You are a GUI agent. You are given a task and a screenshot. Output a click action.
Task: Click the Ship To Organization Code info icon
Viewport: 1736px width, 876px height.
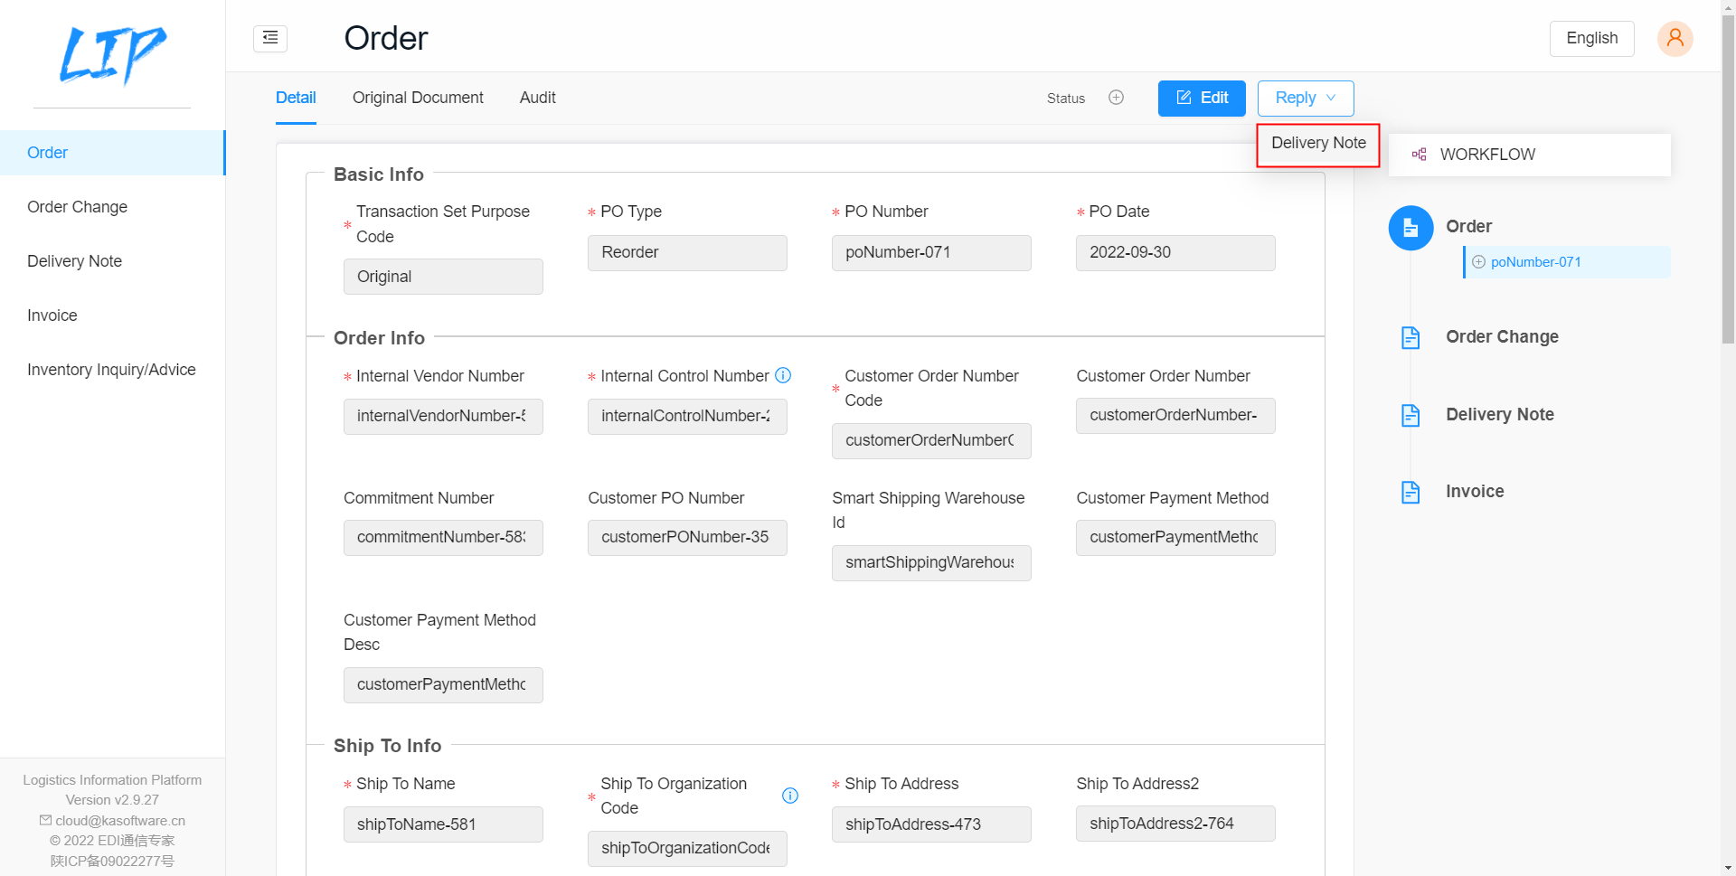click(790, 796)
